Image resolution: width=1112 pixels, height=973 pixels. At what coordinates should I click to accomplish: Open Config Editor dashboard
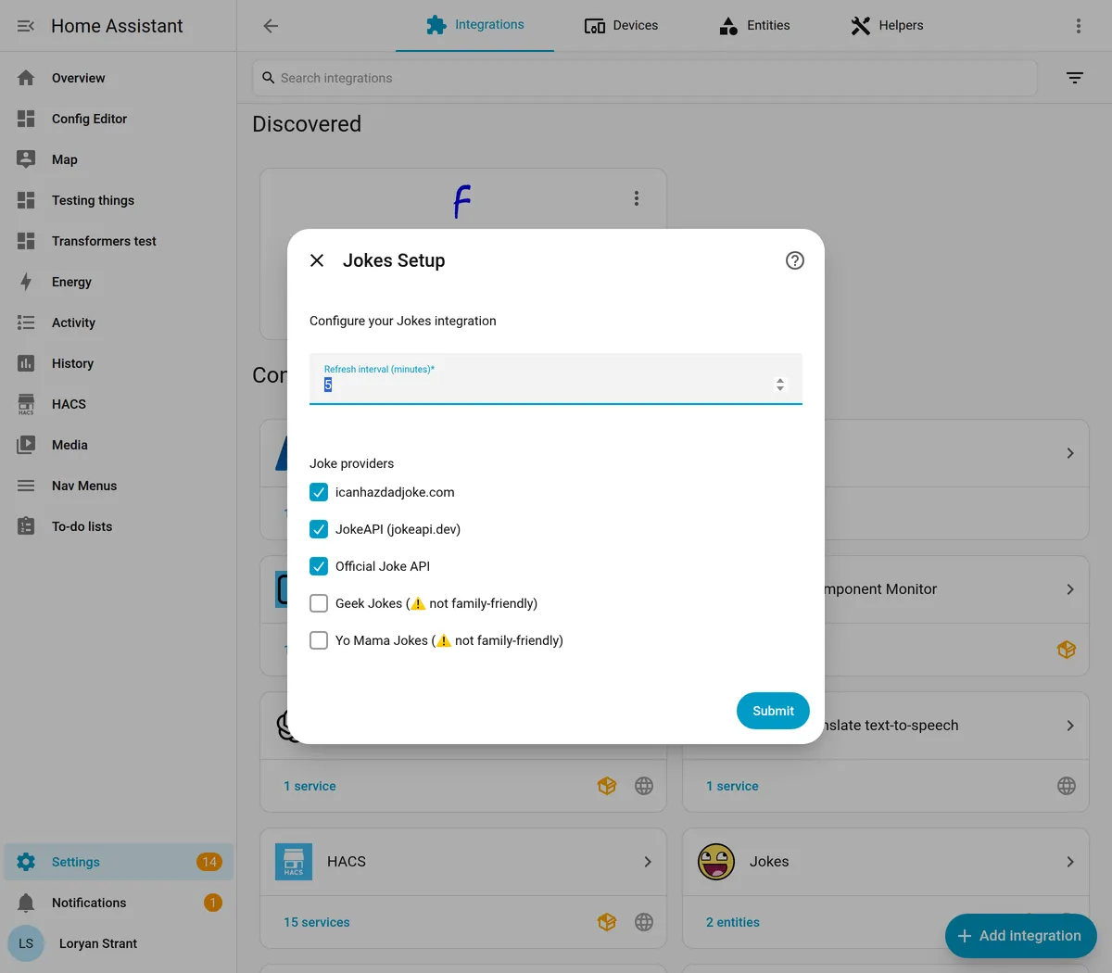[x=119, y=119]
